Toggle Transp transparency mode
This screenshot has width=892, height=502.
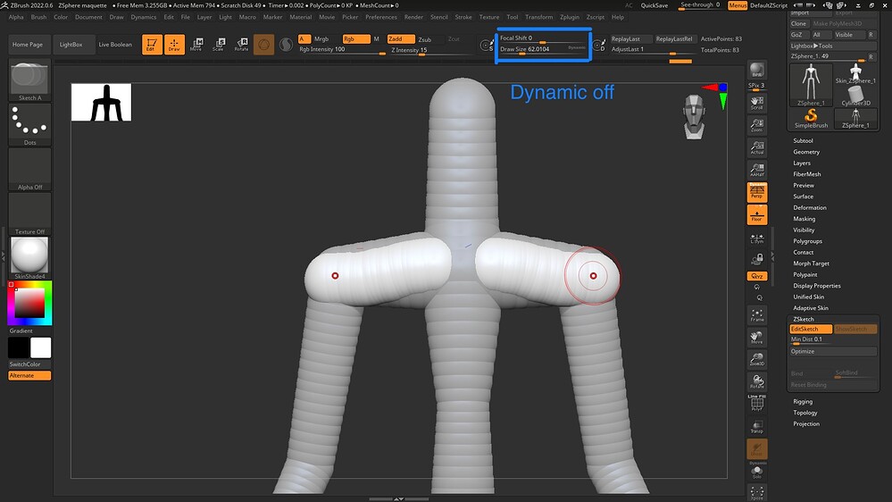[756, 426]
